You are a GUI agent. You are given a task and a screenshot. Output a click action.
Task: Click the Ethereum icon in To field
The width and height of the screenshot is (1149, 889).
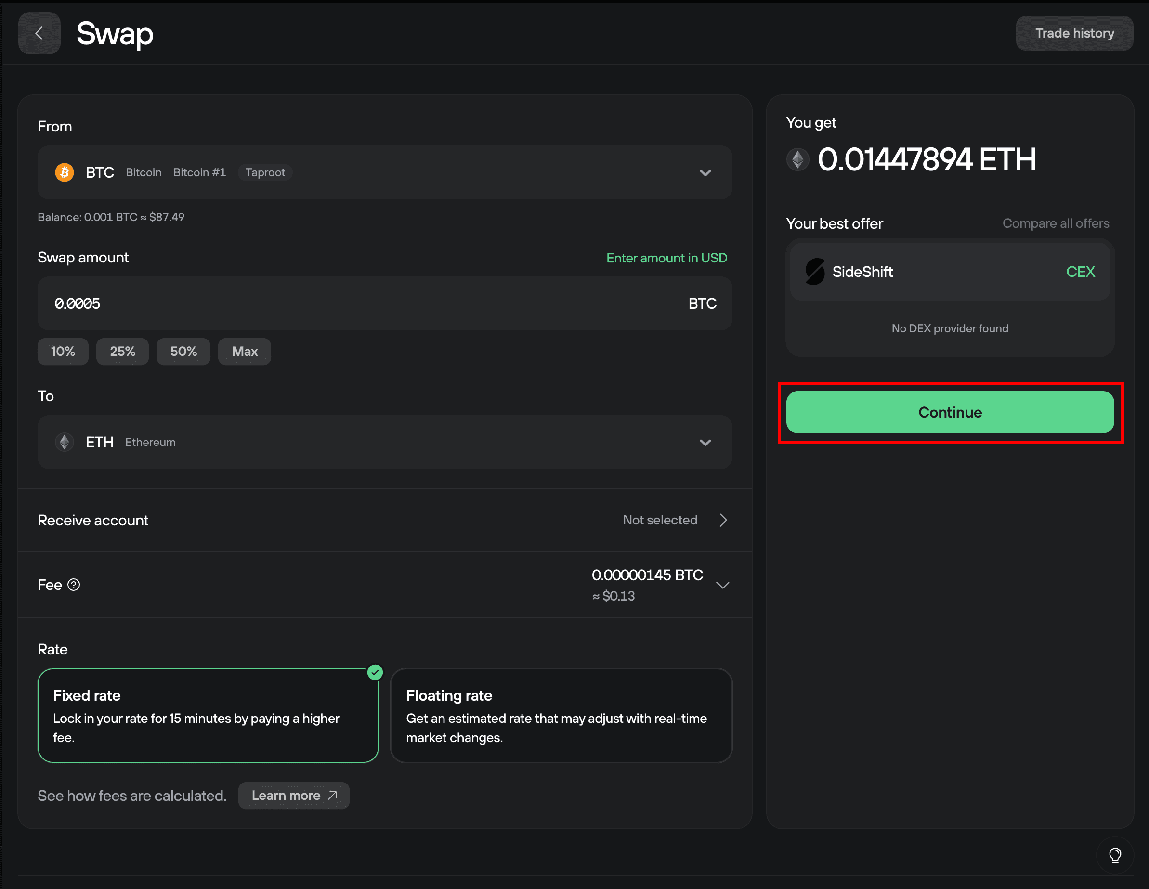point(64,442)
